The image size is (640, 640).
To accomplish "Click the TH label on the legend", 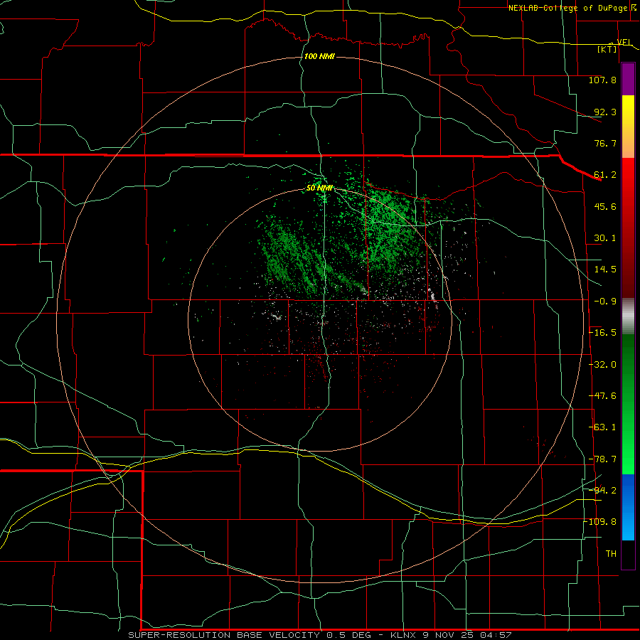I will (611, 554).
